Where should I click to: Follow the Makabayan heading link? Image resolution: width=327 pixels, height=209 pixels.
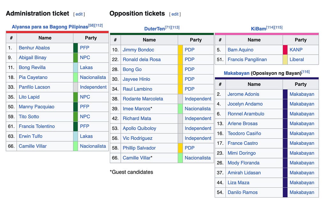click(237, 73)
